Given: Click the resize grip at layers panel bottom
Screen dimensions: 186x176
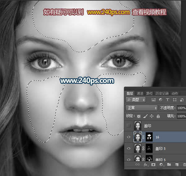Looking at the screenshot, I should pyautogui.click(x=160, y=168).
